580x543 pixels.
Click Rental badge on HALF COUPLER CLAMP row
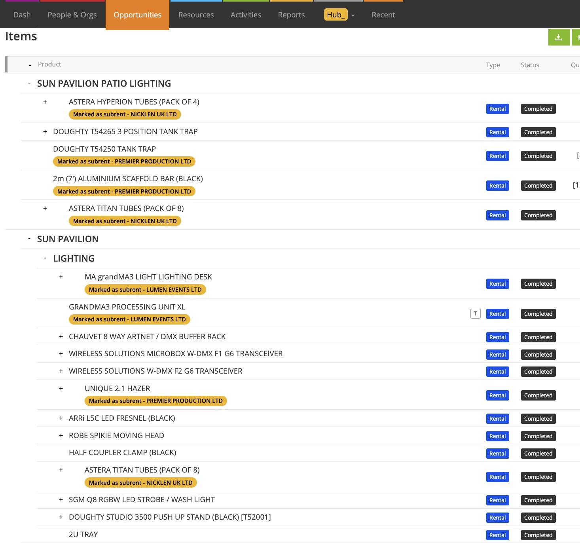(497, 454)
